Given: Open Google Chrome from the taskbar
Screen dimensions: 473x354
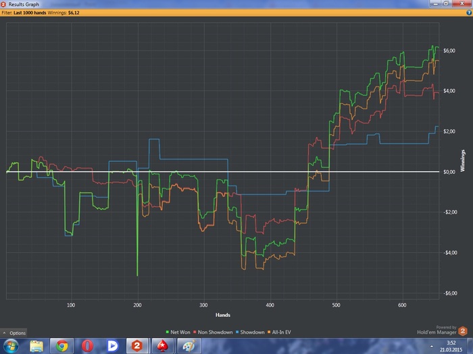Looking at the screenshot, I should tap(62, 346).
